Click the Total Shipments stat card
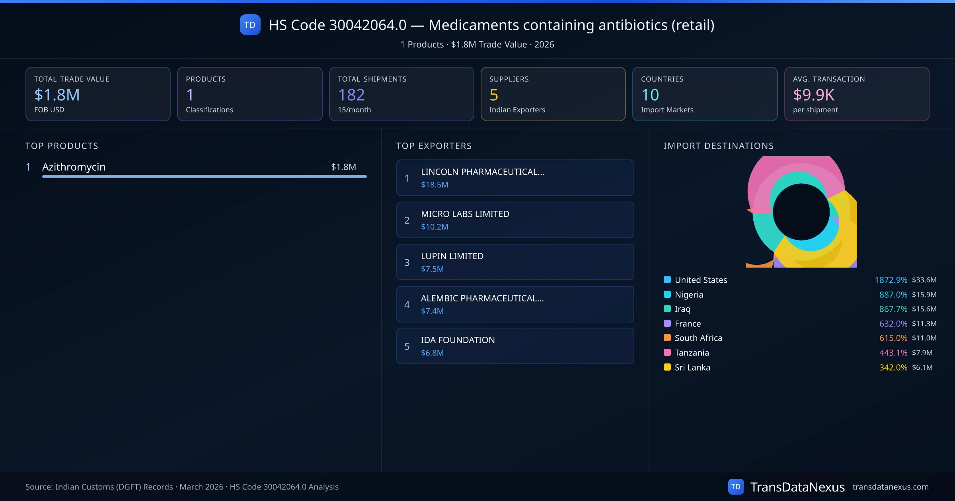This screenshot has width=955, height=501. coord(401,94)
